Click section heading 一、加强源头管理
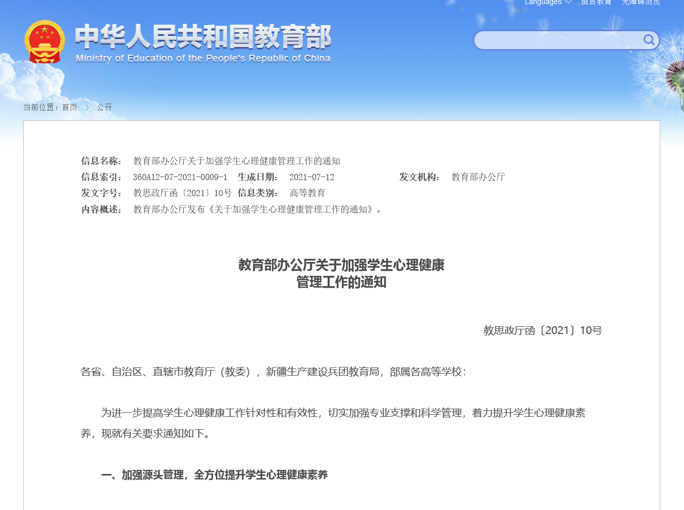This screenshot has height=510, width=684. coord(214,475)
